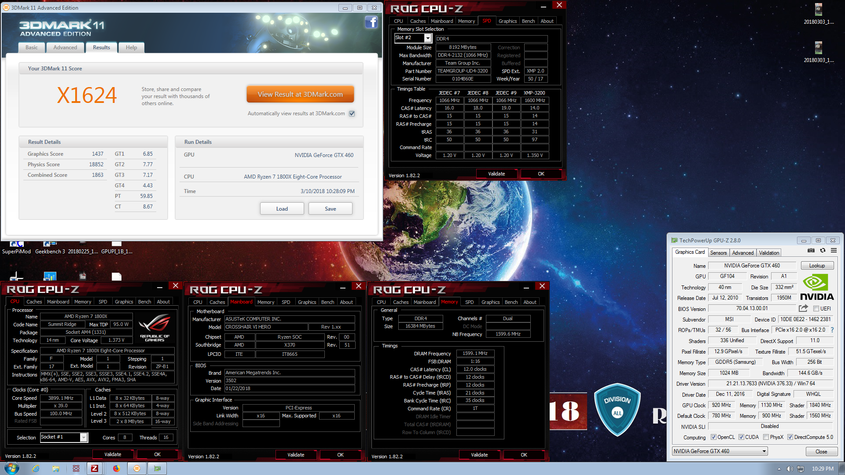This screenshot has width=845, height=475.
Task: Open Graphics tab in the CPU-Z Memory window
Action: click(x=490, y=302)
